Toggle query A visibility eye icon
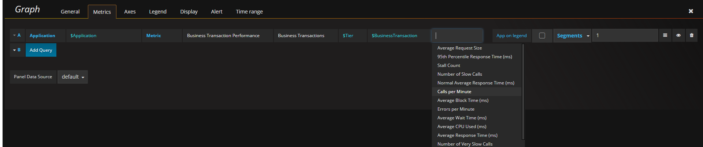Viewport: 703px width, 147px height. 678,35
